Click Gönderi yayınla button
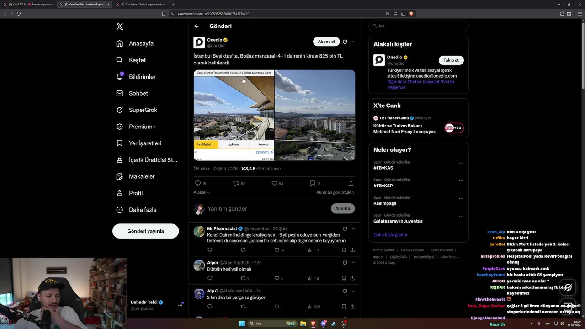The image size is (585, 329). point(146,231)
